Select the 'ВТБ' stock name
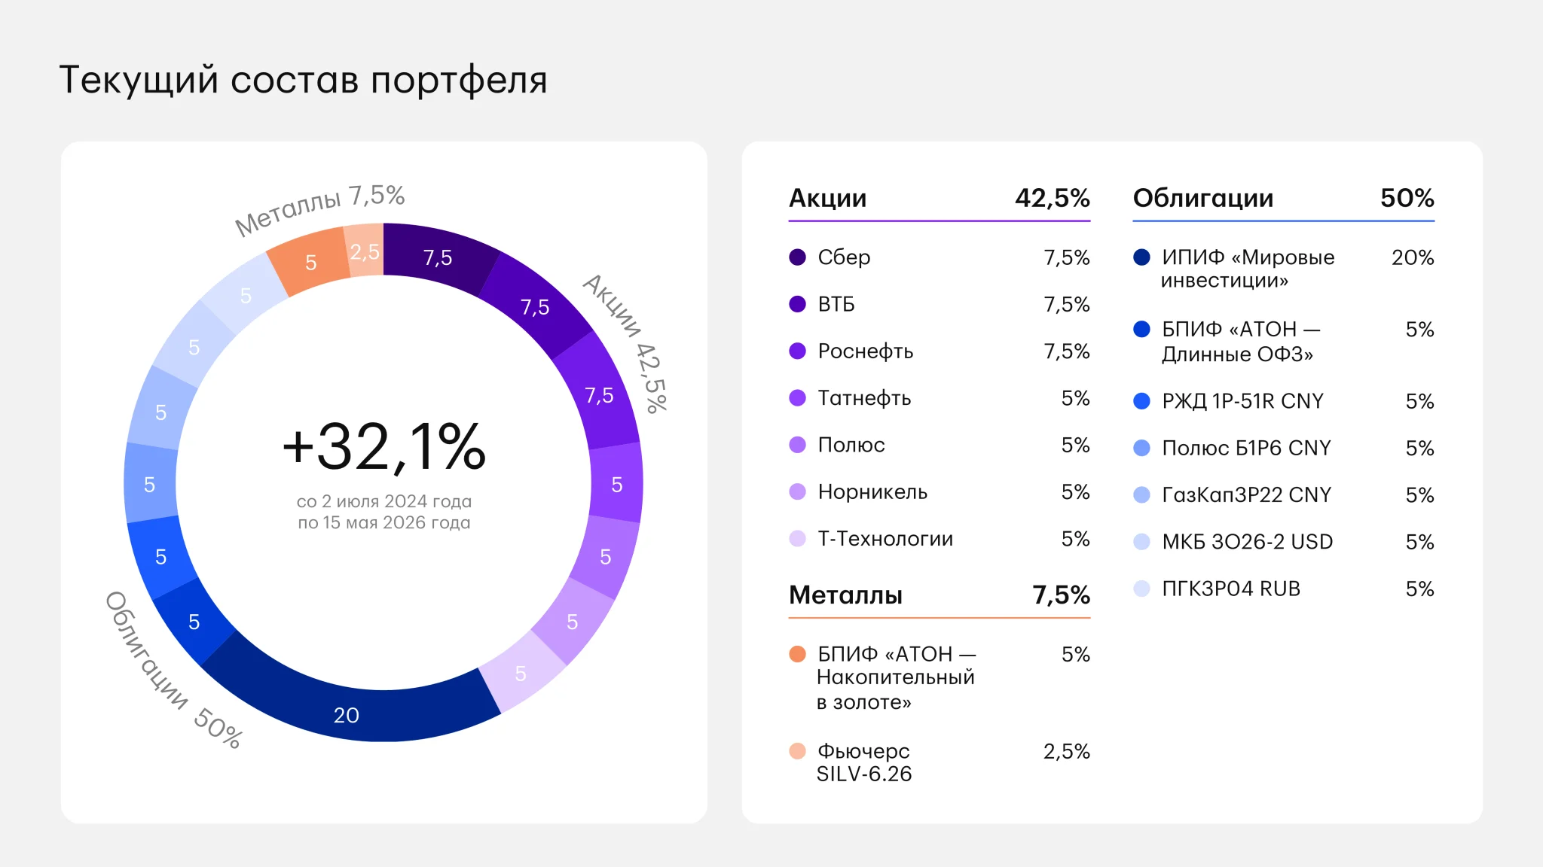This screenshot has width=1543, height=867. (x=836, y=304)
